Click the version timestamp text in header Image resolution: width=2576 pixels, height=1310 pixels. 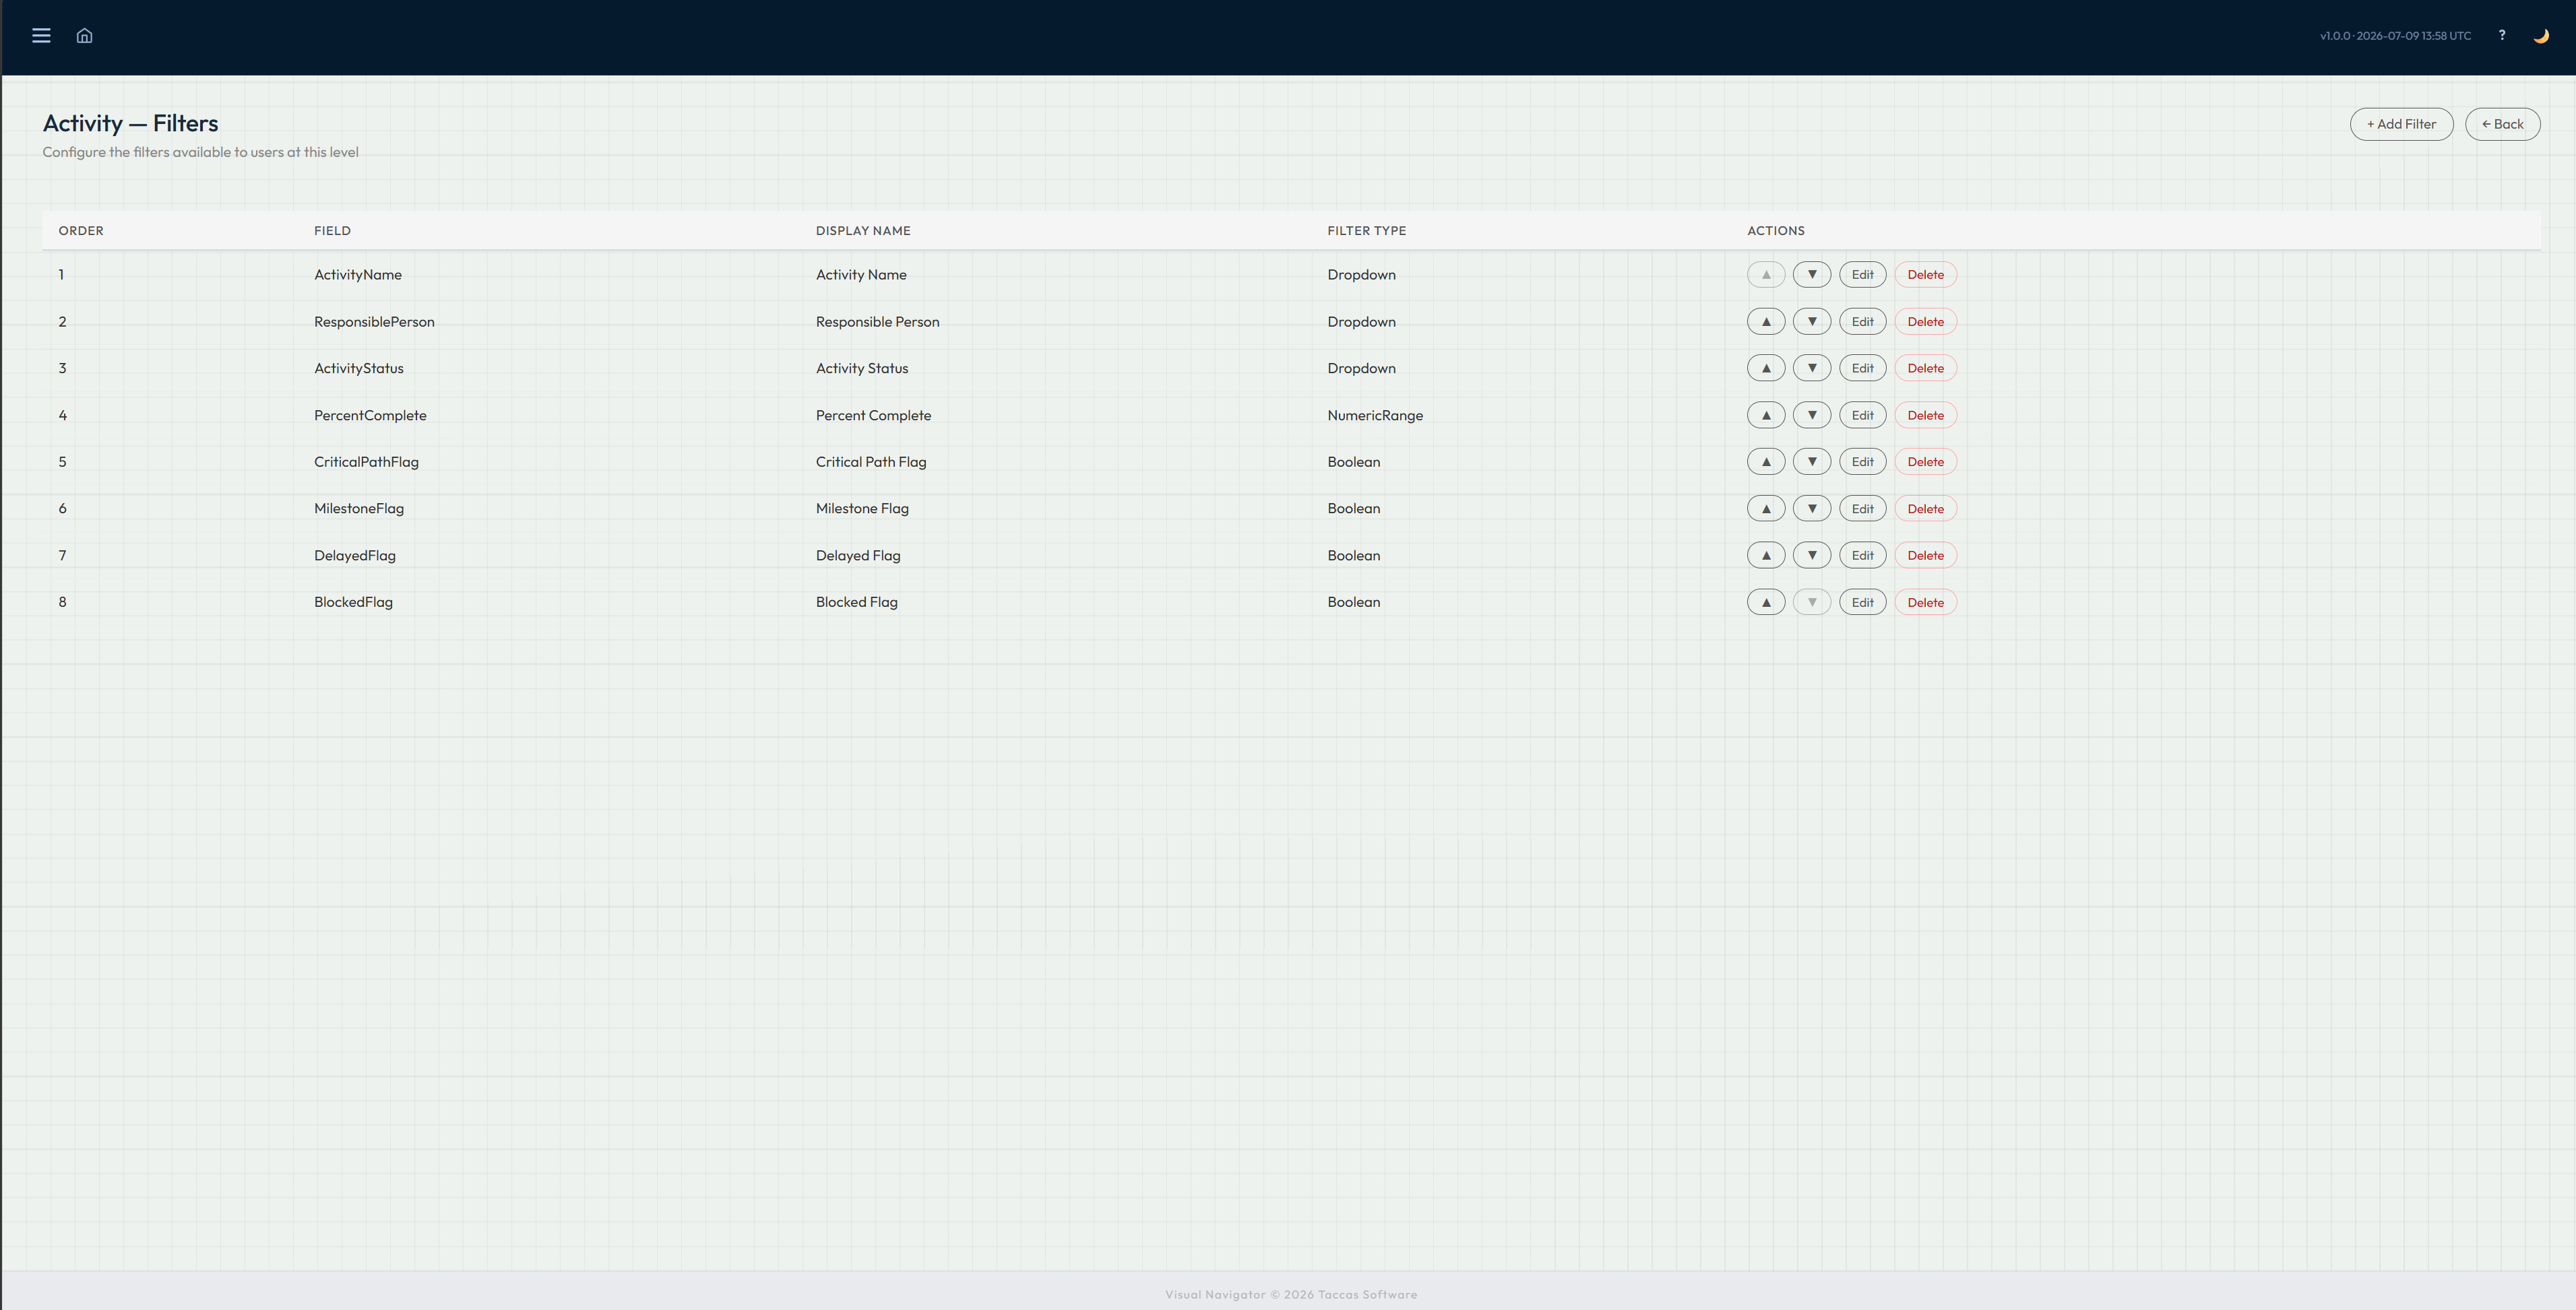pyautogui.click(x=2395, y=36)
